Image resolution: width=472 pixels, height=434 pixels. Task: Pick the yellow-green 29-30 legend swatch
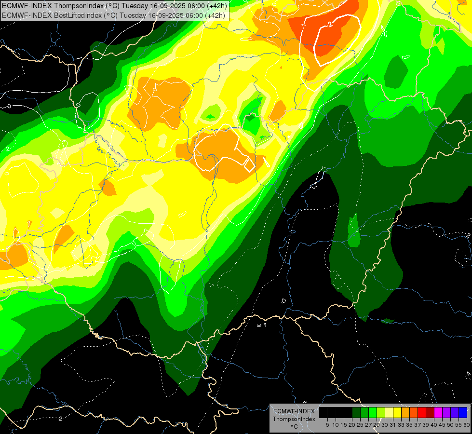(x=381, y=412)
